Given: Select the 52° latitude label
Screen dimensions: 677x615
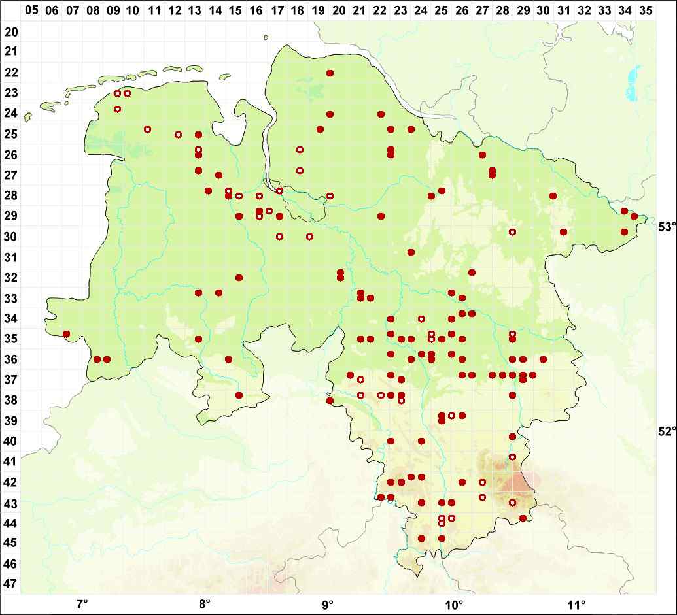Looking at the screenshot, I should point(667,431).
